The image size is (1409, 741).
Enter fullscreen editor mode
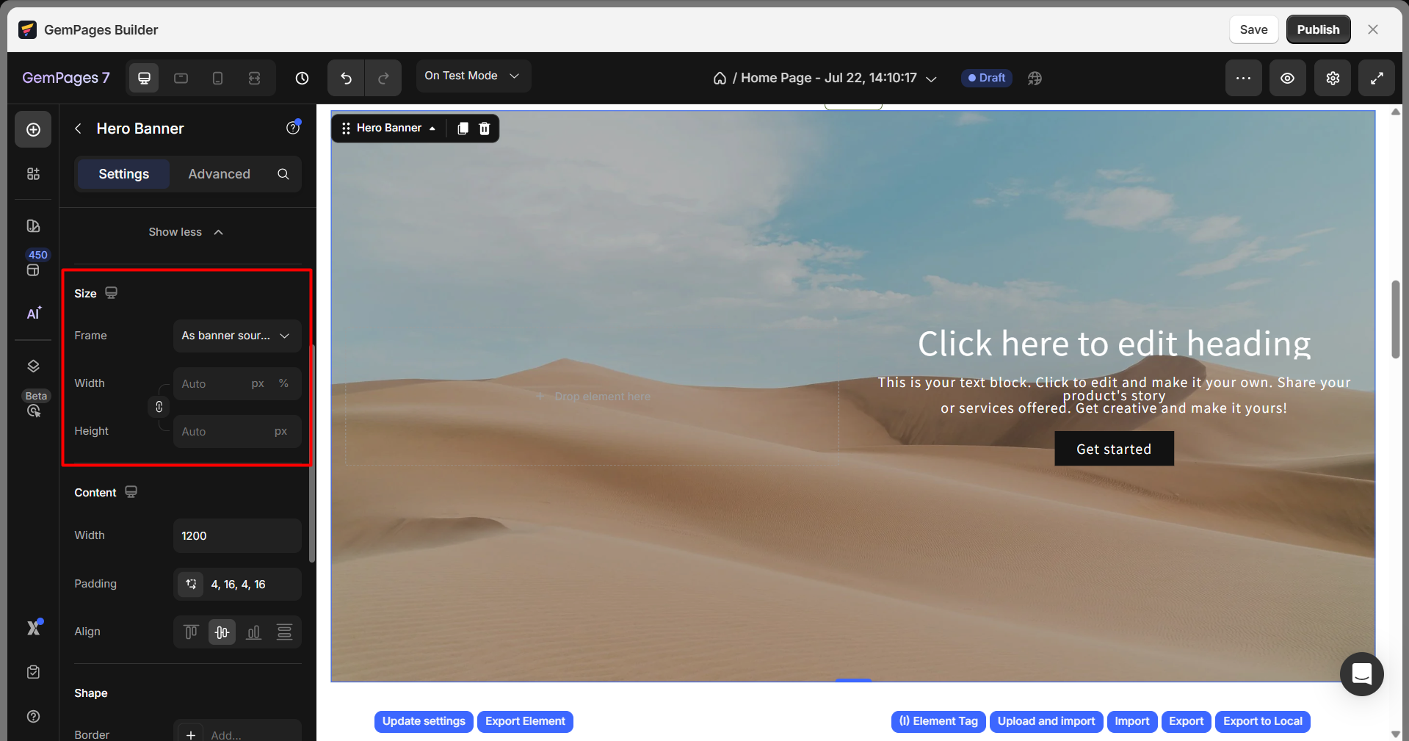coord(1377,78)
